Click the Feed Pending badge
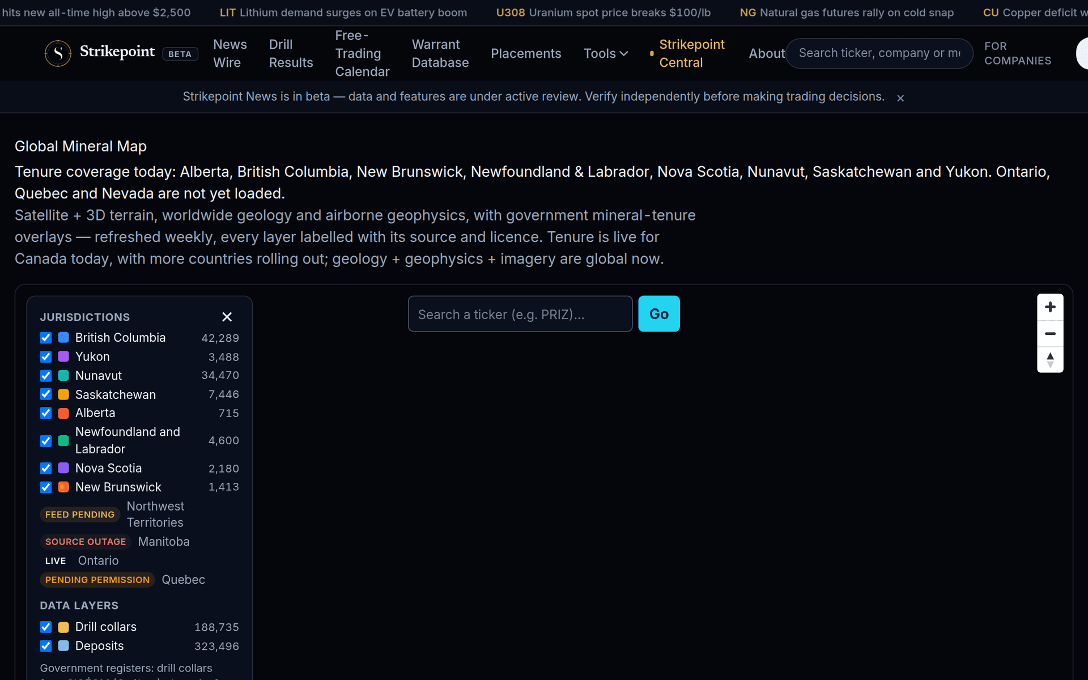The height and width of the screenshot is (680, 1088). pyautogui.click(x=80, y=515)
